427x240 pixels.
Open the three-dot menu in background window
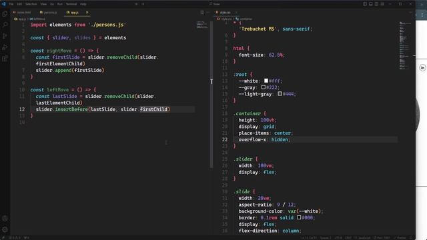tap(422, 15)
